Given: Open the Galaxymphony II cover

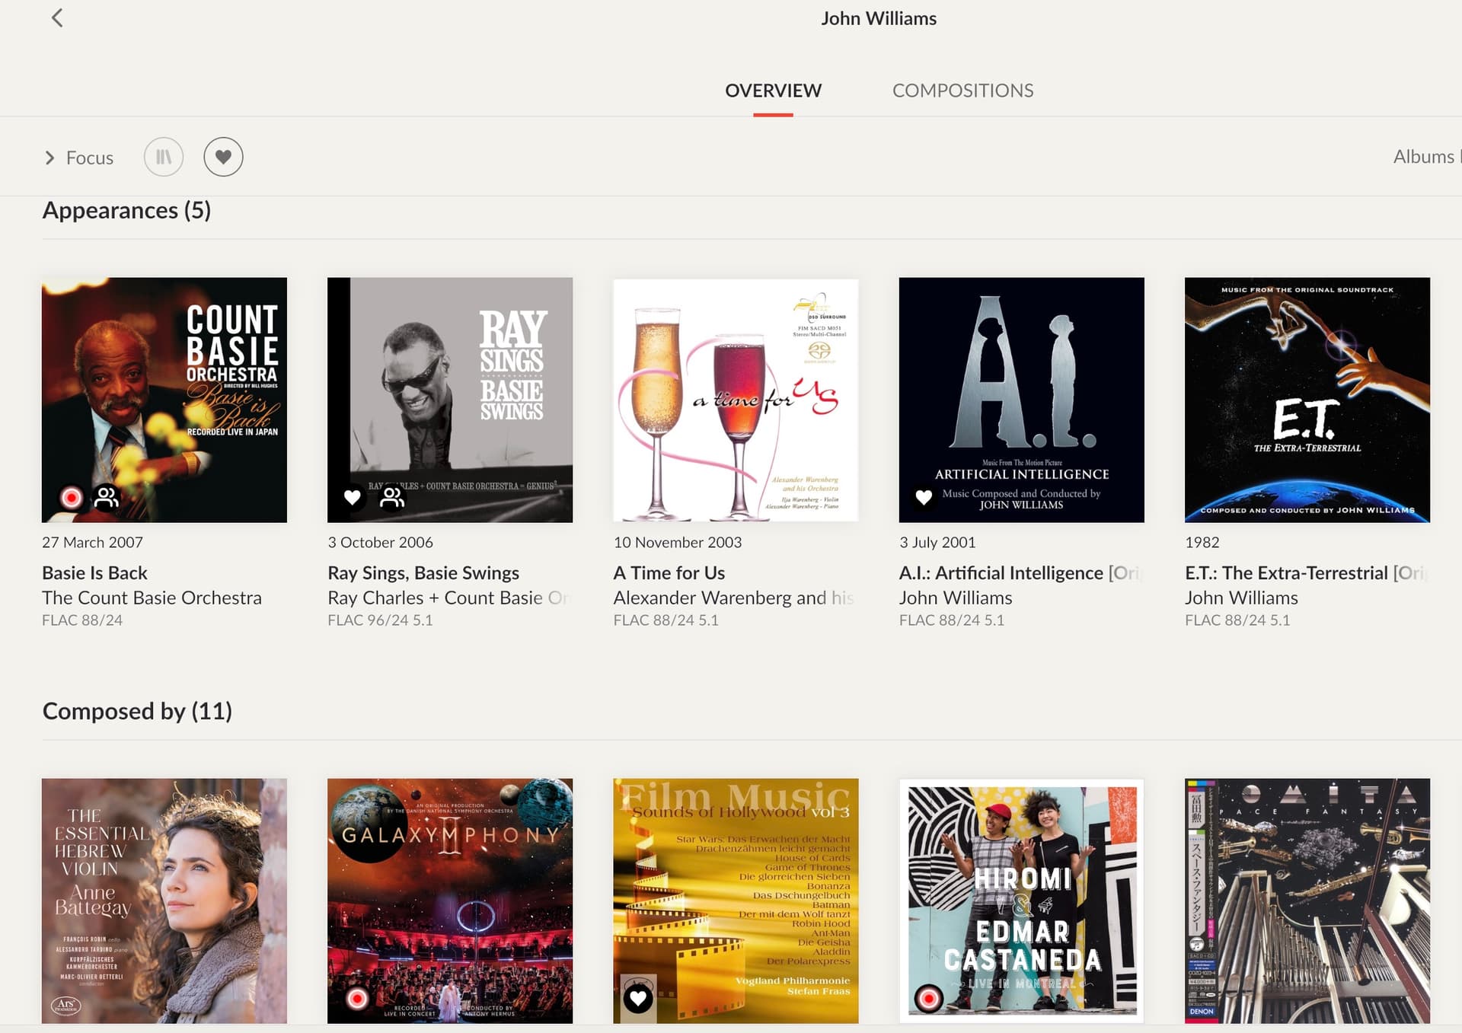Looking at the screenshot, I should point(450,901).
